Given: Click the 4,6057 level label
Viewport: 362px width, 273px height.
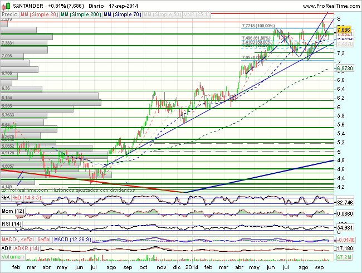Looking at the screenshot, I should point(8,166).
